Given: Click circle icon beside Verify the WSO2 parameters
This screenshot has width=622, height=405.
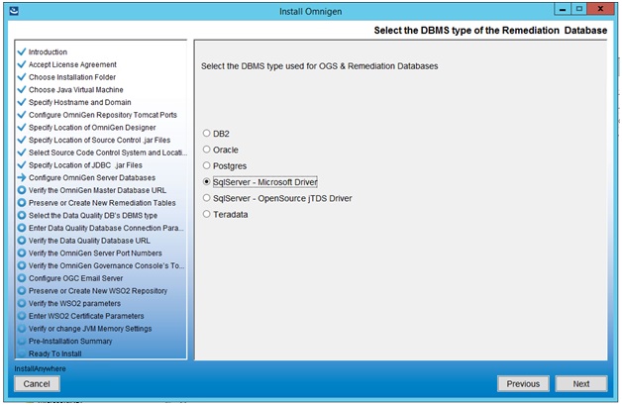Looking at the screenshot, I should pyautogui.click(x=22, y=303).
